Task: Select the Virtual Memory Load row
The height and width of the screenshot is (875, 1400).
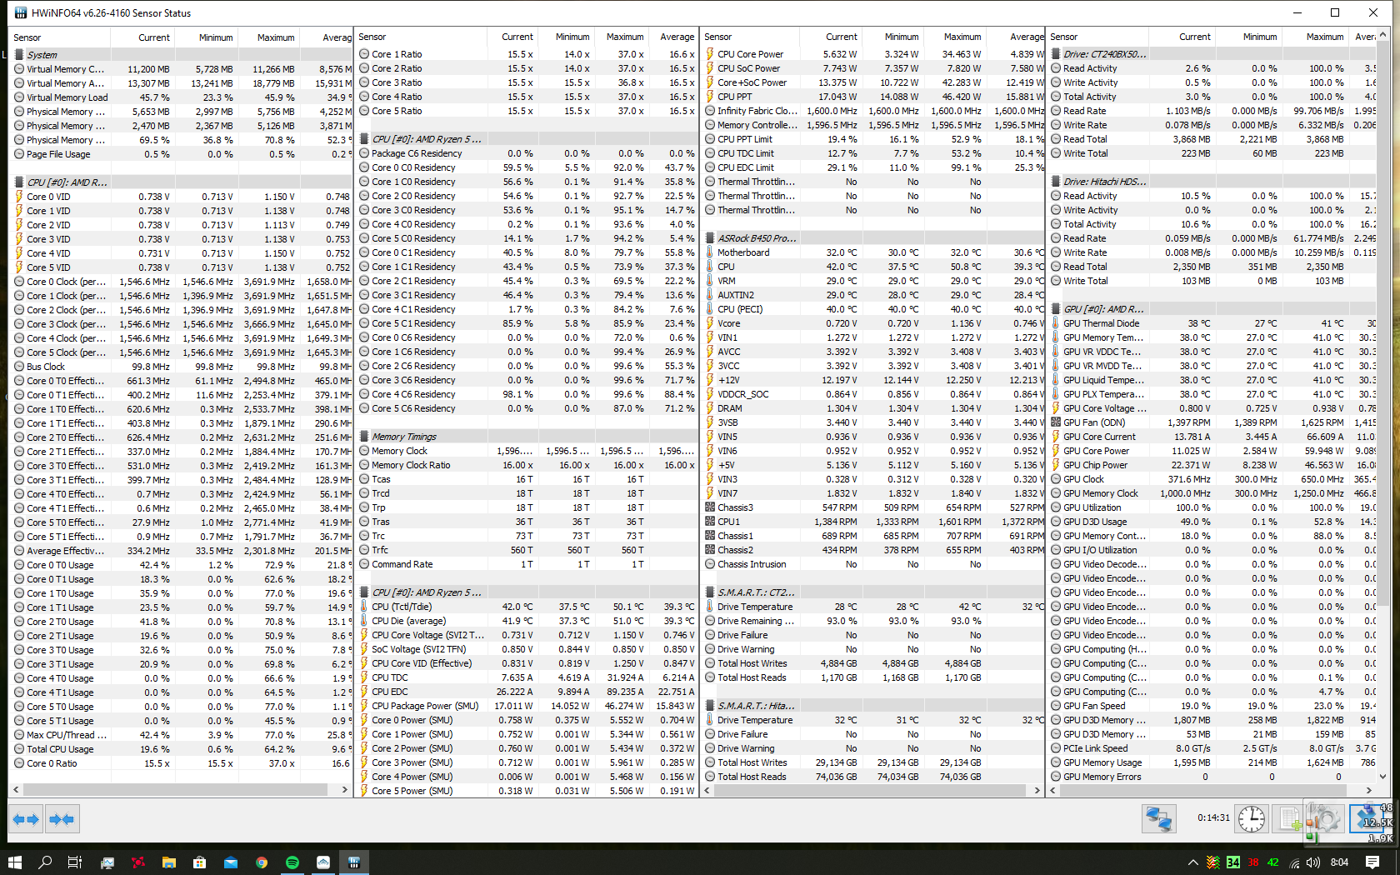Action: click(x=182, y=97)
